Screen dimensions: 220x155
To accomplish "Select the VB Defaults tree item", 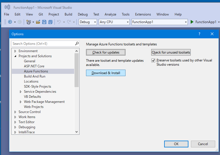I will point(32,97).
